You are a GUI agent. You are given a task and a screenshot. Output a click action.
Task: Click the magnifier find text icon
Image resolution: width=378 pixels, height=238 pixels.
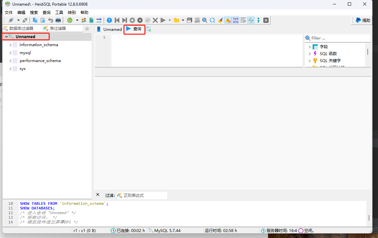tap(205, 20)
